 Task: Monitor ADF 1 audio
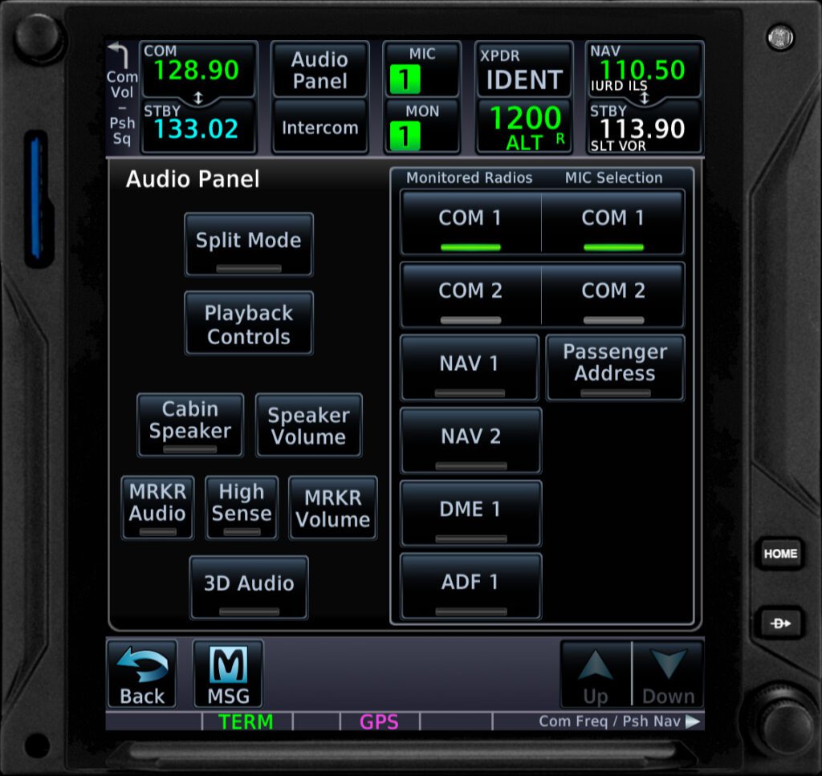(x=470, y=587)
